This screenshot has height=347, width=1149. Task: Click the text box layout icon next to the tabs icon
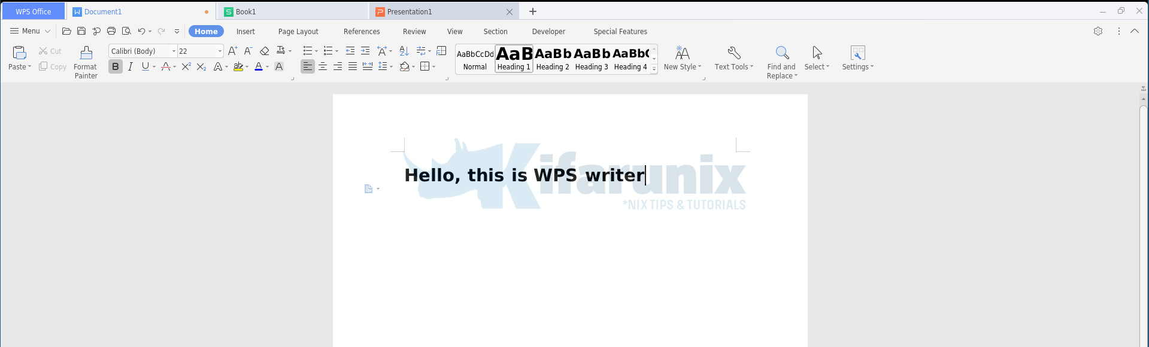[442, 51]
